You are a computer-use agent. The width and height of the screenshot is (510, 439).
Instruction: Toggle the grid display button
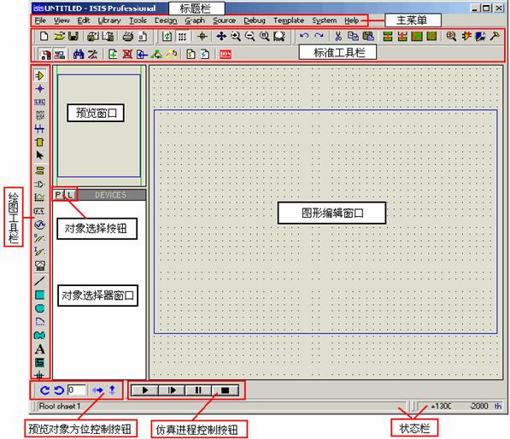pyautogui.click(x=182, y=37)
